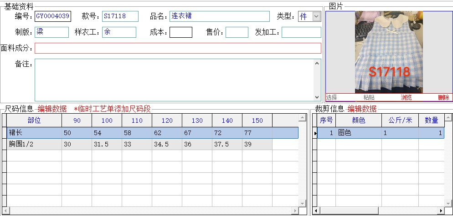Image resolution: width=453 pixels, height=216 pixels.
Task: Click 胸围1/2 value 33 cell
Action: (137, 144)
